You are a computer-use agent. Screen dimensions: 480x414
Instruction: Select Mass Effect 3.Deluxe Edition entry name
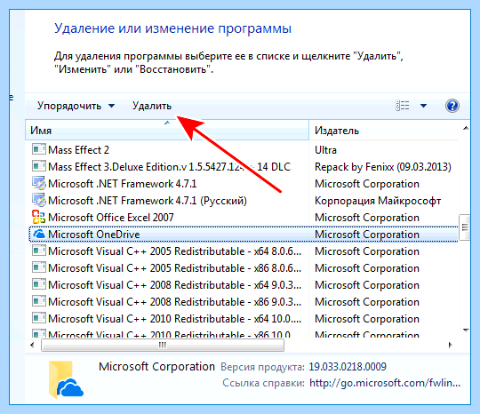pos(169,167)
